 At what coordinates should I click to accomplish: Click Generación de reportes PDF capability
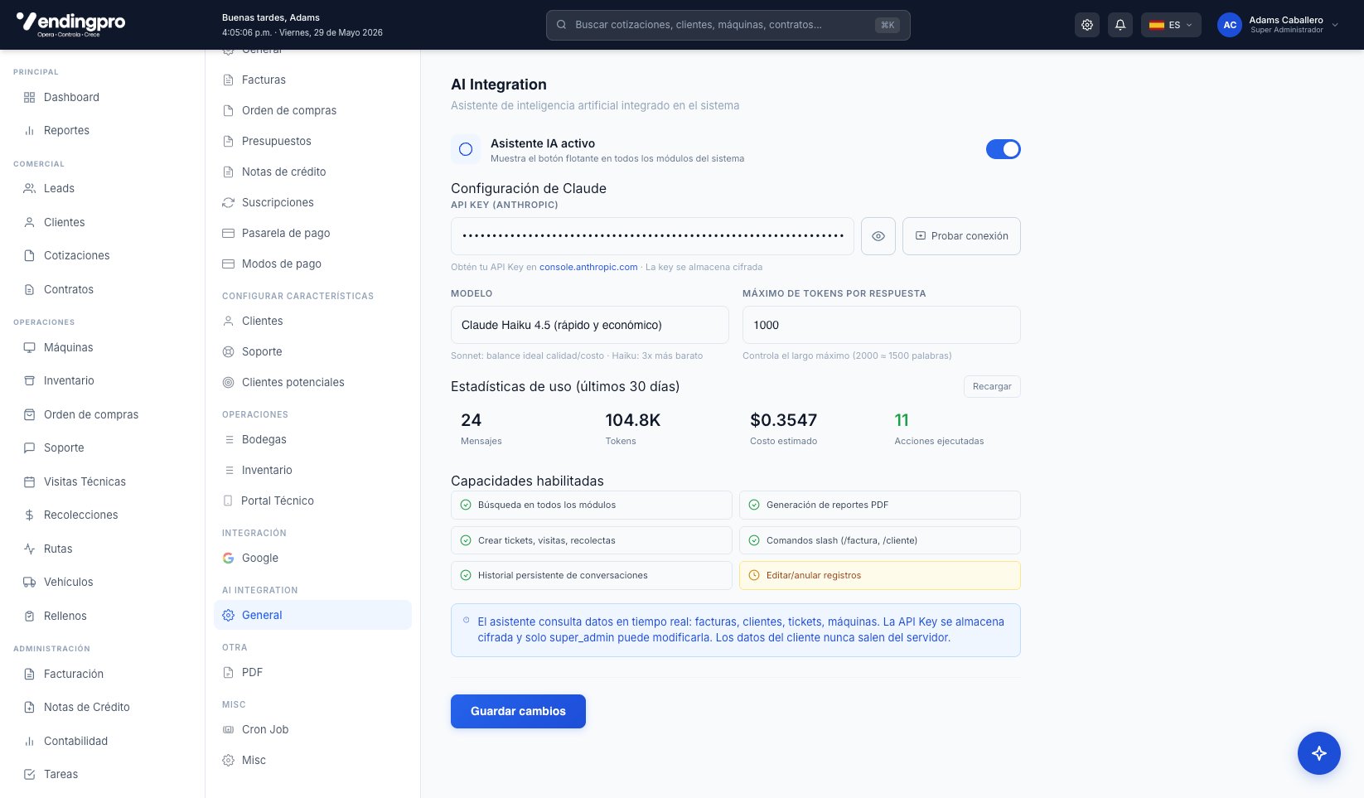pyautogui.click(x=880, y=505)
